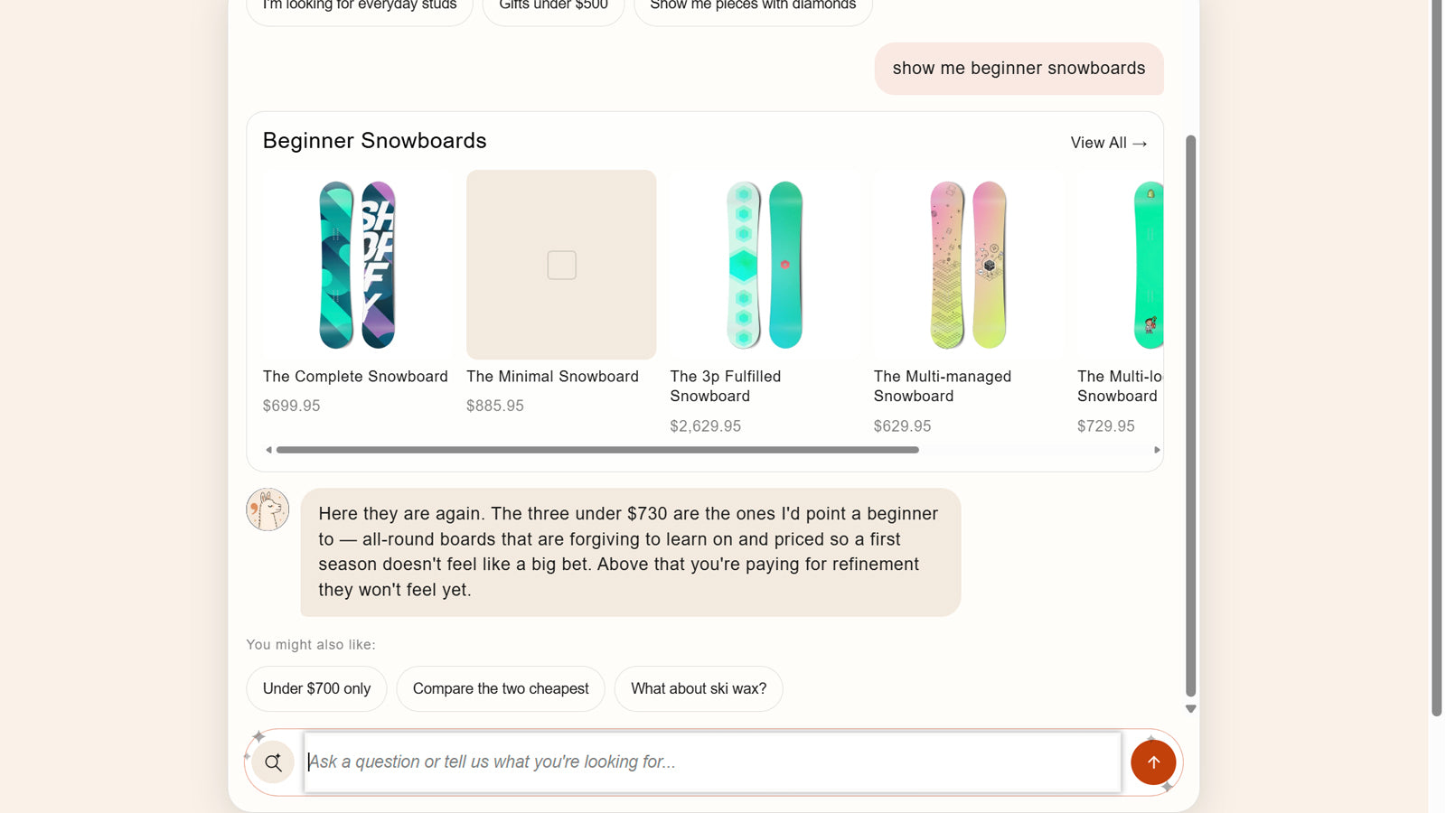1446x813 pixels.
Task: Send message with orange arrow button
Action: [x=1153, y=762]
